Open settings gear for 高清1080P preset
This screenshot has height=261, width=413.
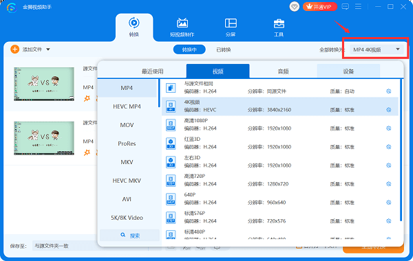pyautogui.click(x=388, y=128)
